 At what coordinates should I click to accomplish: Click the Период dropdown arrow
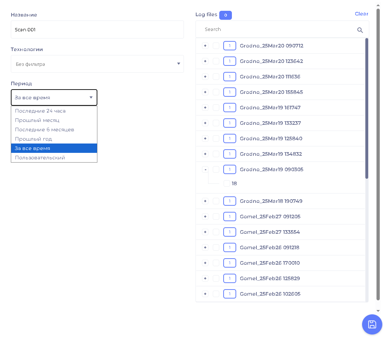[91, 97]
